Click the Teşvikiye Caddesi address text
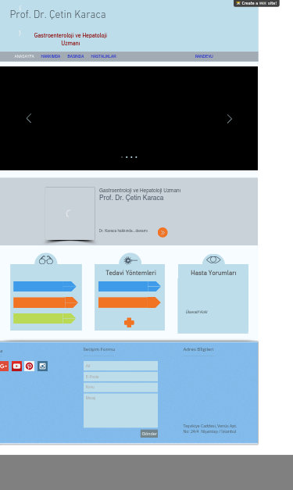Screen dimensions: 293x490 (x=209, y=429)
